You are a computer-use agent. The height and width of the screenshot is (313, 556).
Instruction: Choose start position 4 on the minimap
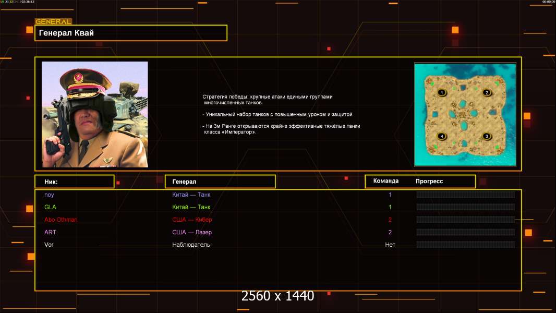point(442,136)
